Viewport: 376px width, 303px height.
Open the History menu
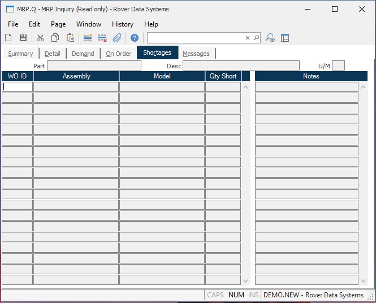pos(122,24)
